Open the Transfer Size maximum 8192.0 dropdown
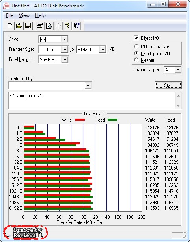This screenshot has width=190, height=242. 102,50
